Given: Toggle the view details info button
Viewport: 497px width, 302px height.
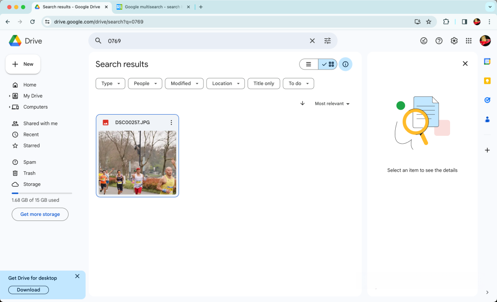Looking at the screenshot, I should click(x=346, y=64).
